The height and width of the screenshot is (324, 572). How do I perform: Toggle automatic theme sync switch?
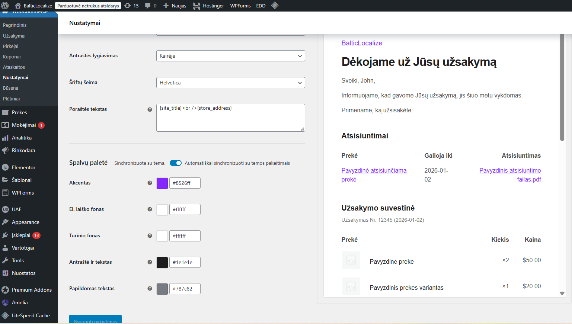176,163
